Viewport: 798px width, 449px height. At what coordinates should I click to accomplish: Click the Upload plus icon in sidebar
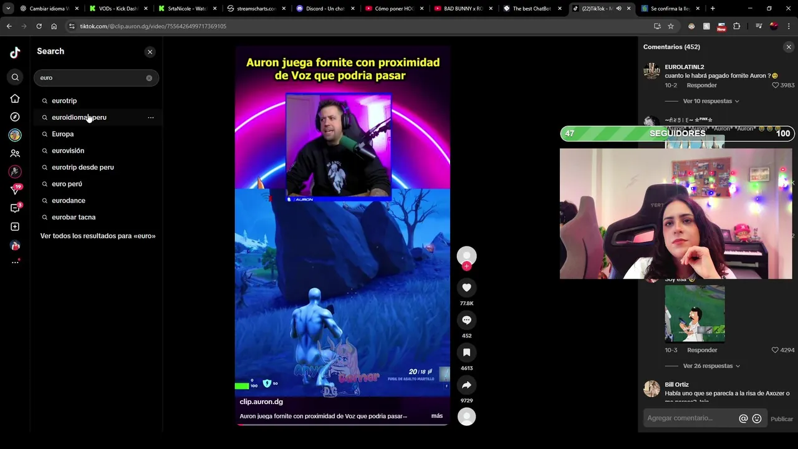15,226
